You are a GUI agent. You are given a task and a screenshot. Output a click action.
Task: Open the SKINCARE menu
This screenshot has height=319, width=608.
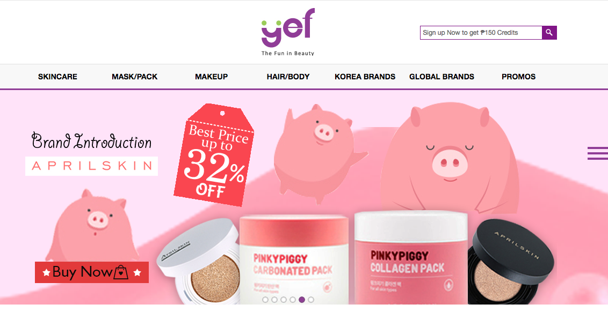tap(57, 77)
